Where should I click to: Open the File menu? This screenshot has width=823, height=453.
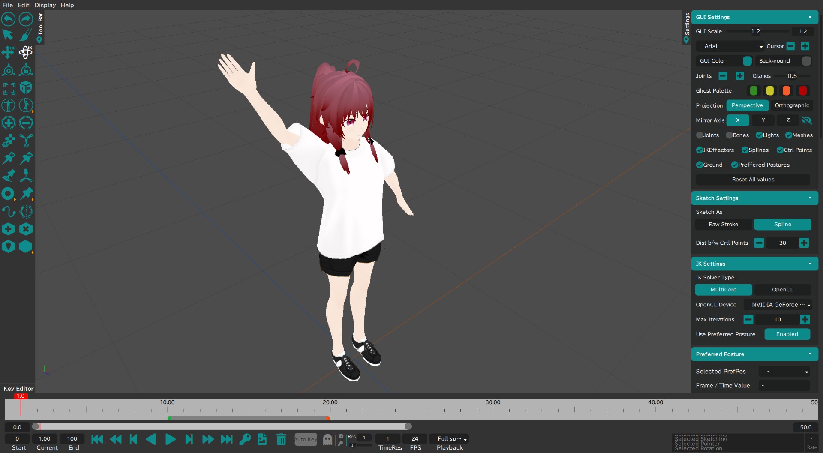(x=8, y=5)
